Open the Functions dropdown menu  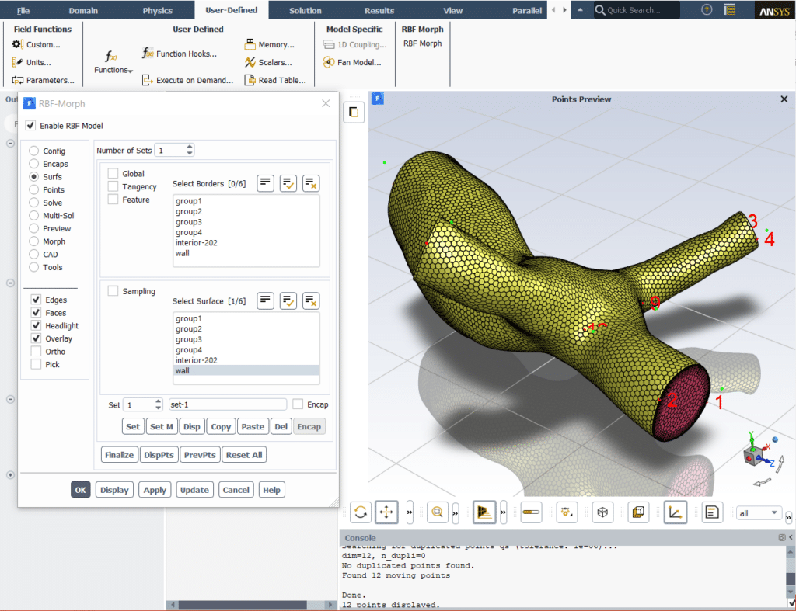(x=113, y=70)
